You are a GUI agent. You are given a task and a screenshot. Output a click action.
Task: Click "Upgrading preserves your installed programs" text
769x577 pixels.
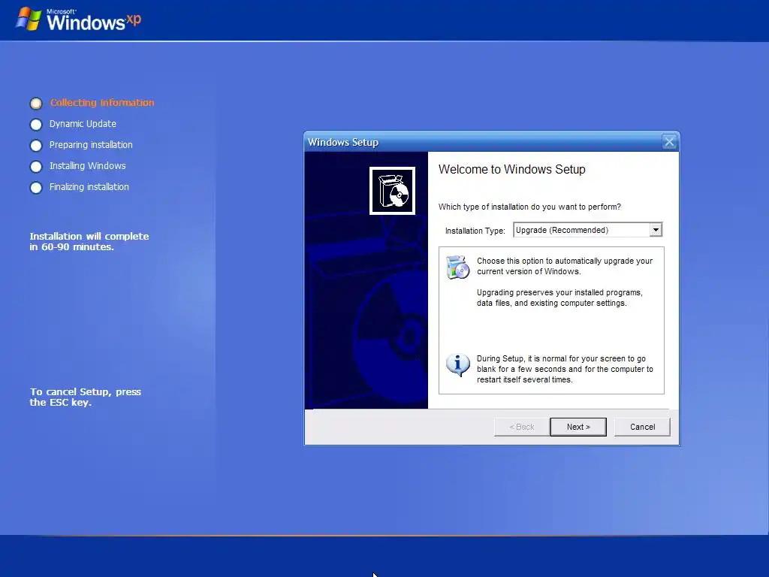[559, 298]
